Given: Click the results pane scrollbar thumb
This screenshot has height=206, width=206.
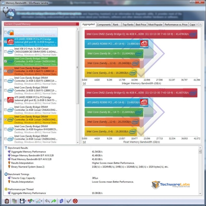Looking at the screenshot, I should pyautogui.click(x=200, y=151).
